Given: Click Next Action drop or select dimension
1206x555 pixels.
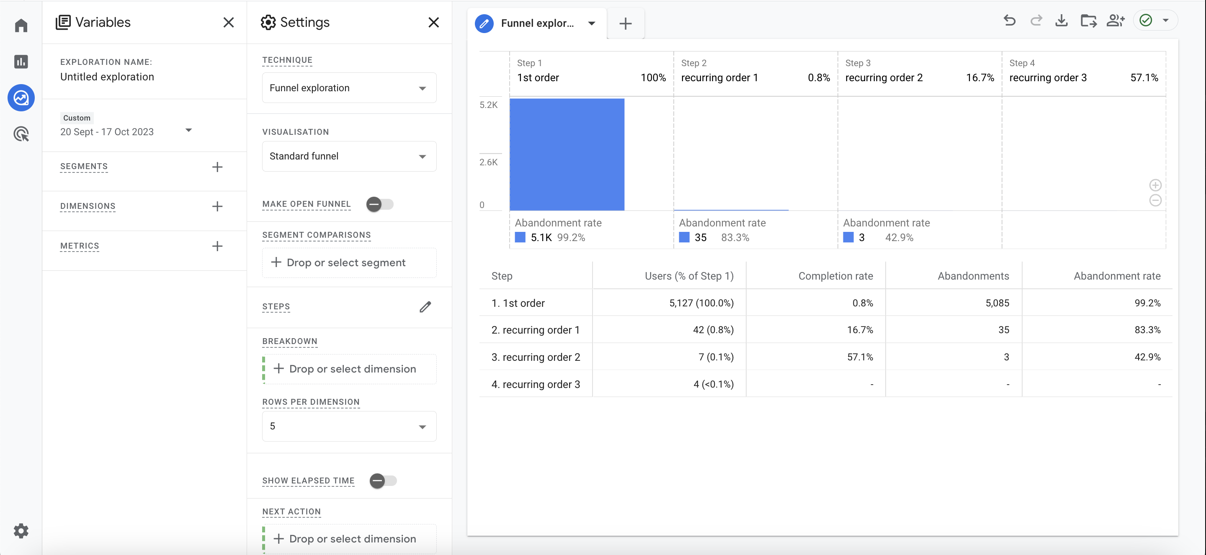Looking at the screenshot, I should click(x=349, y=539).
